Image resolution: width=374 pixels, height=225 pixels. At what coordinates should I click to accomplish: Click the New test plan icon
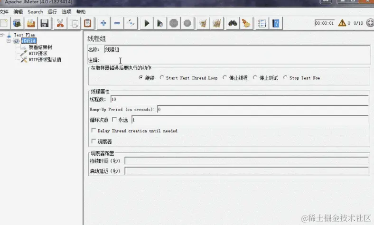4,23
